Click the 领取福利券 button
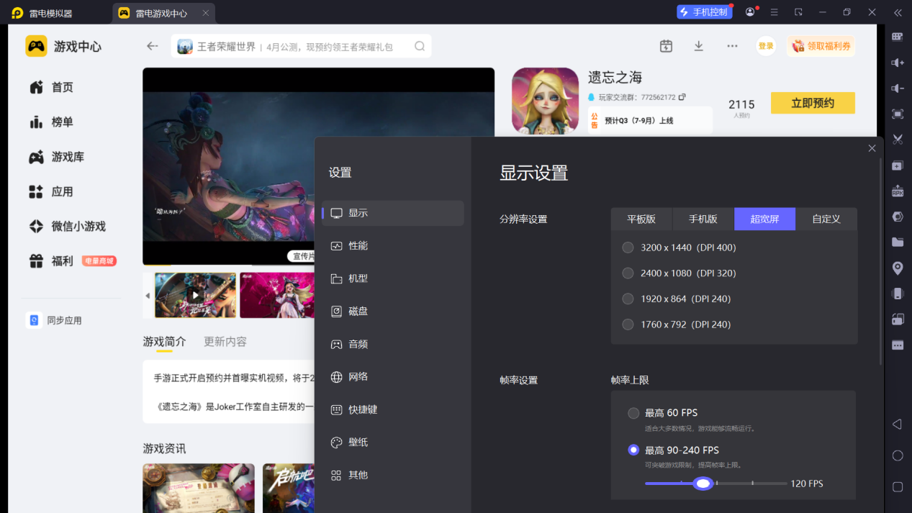912x513 pixels. (x=821, y=46)
